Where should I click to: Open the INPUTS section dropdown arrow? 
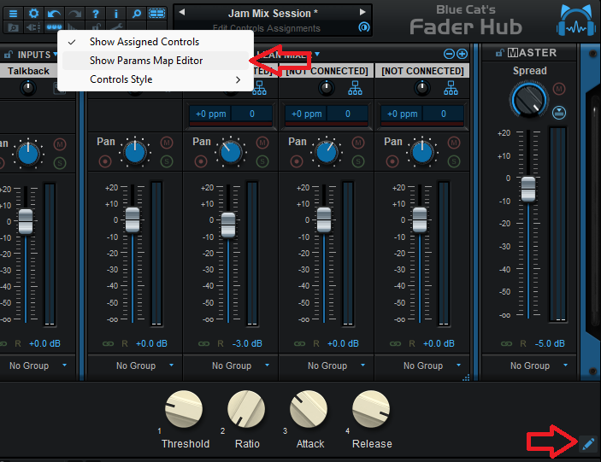[56, 55]
